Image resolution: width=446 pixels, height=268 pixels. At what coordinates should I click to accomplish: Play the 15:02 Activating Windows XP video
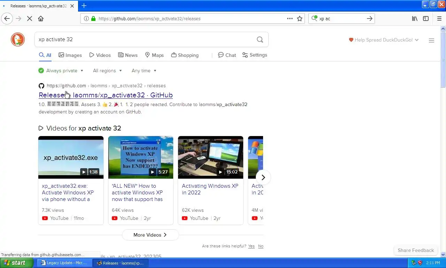click(x=210, y=157)
